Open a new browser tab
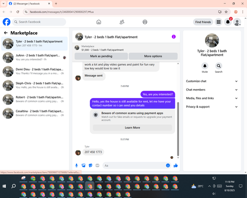 [x=56, y=3]
